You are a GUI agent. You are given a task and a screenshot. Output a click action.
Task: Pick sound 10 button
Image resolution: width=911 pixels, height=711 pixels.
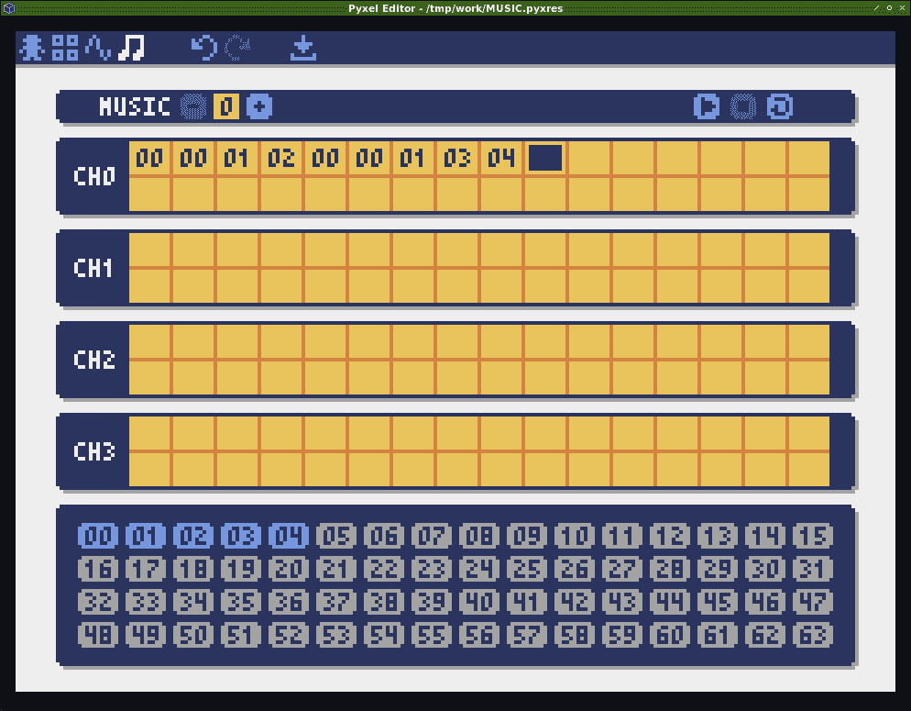click(x=575, y=536)
